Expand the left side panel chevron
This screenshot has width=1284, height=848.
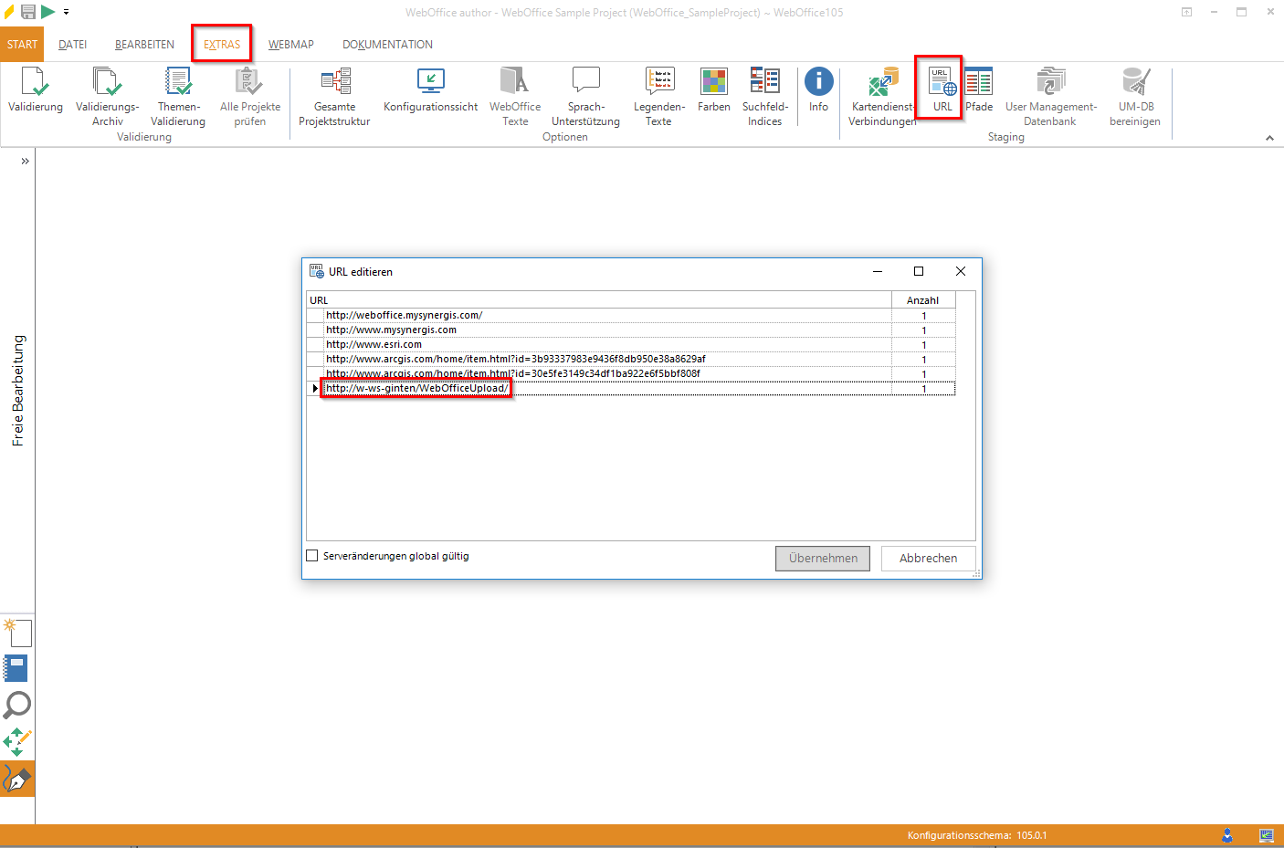[x=25, y=162]
